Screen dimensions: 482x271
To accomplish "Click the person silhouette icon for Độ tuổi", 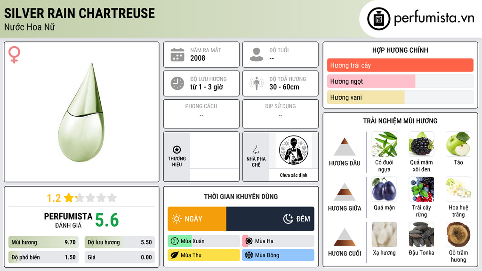I will click(x=257, y=55).
